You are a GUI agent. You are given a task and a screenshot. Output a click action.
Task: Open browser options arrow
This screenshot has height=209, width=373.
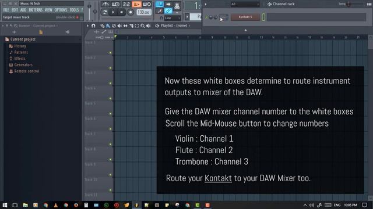(3, 26)
